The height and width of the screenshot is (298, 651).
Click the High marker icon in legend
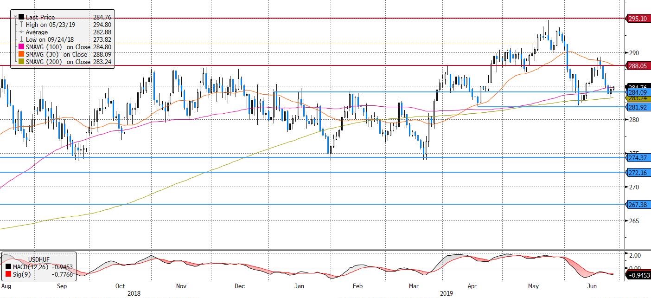click(x=21, y=25)
